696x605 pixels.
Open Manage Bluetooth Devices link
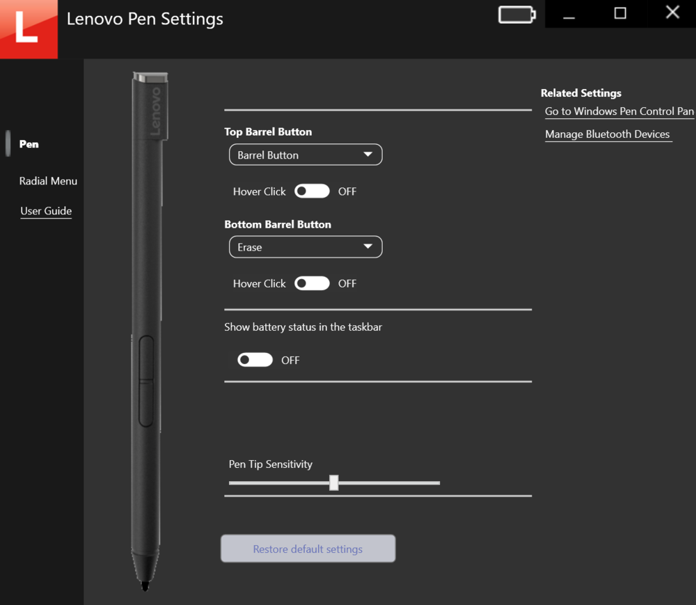point(607,134)
